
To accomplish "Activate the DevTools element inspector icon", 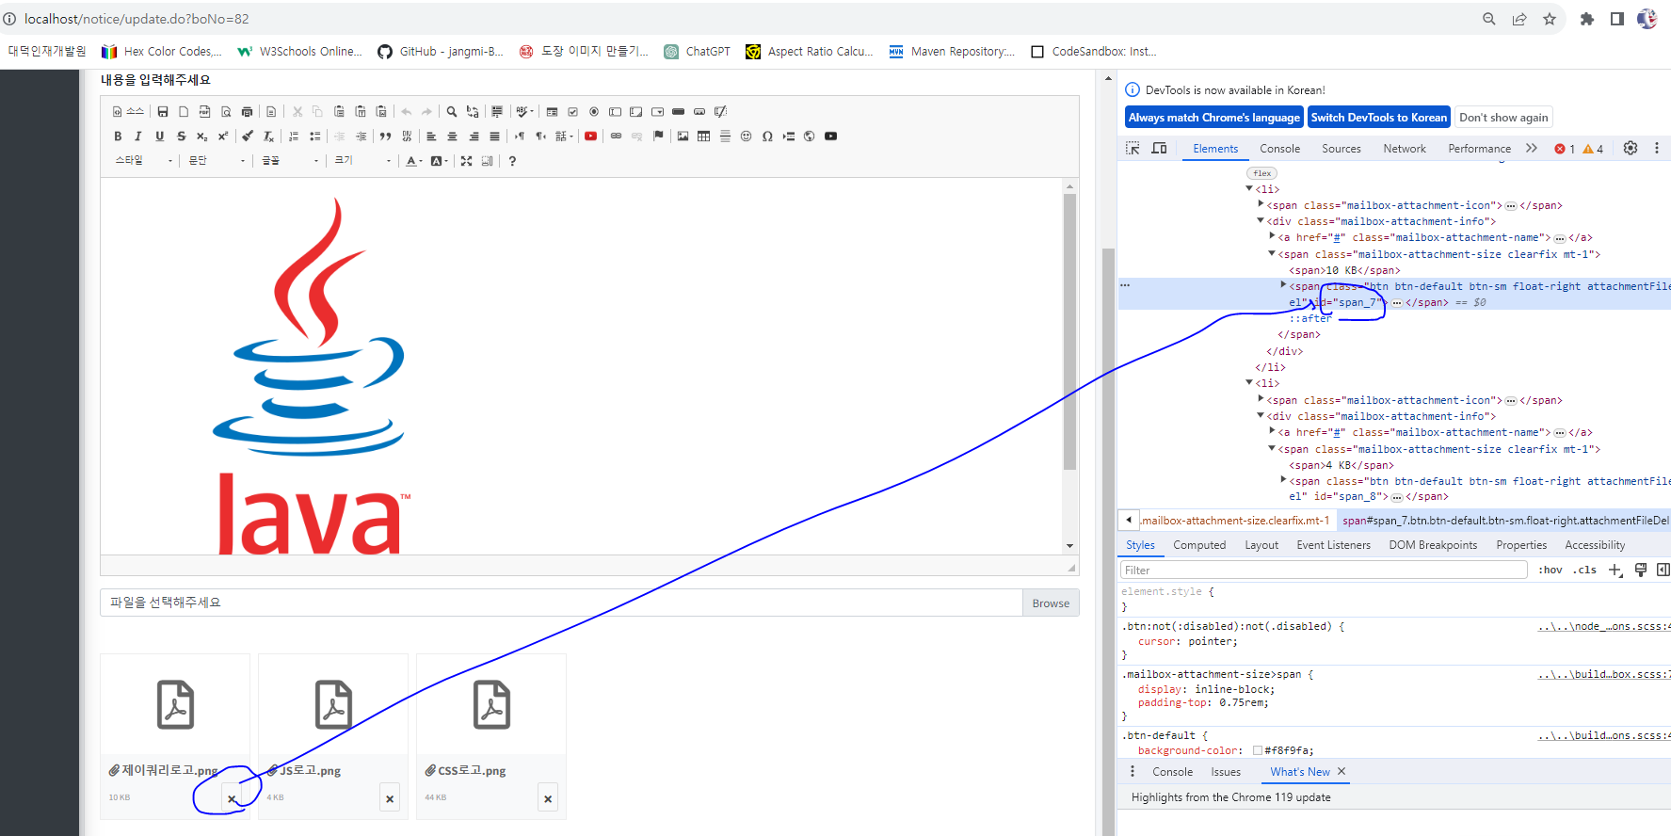I will (1133, 148).
